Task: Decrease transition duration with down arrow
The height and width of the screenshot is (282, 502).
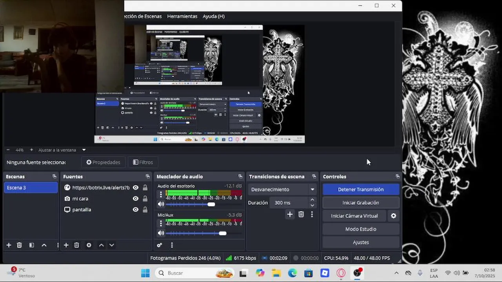Action: point(312,205)
